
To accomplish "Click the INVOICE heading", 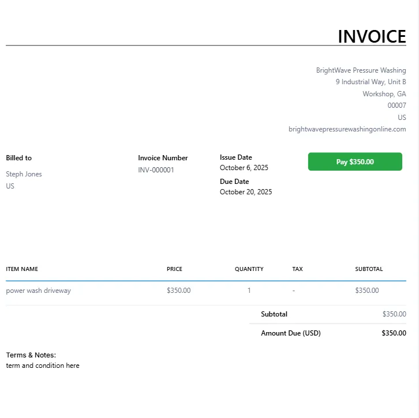I will pyautogui.click(x=372, y=36).
